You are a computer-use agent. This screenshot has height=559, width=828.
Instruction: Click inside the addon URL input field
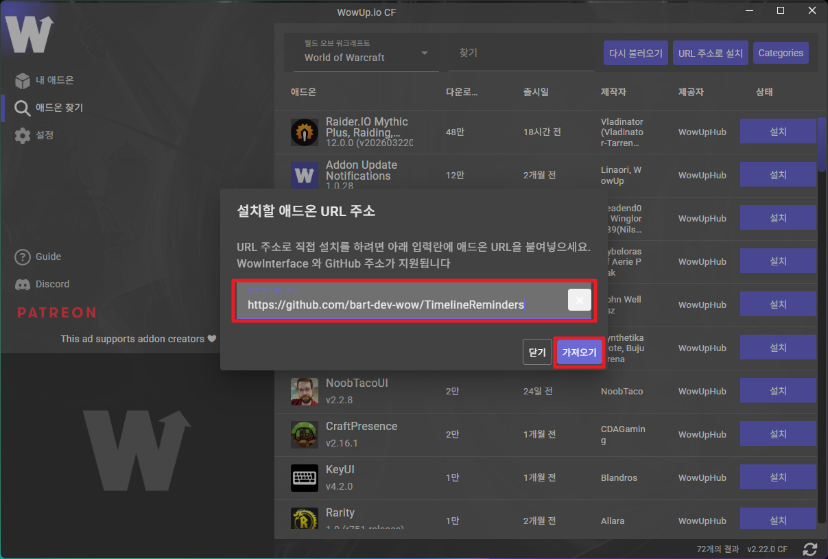point(398,304)
